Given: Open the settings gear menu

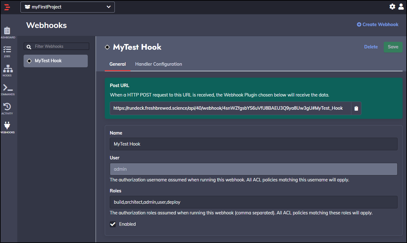Looking at the screenshot, I should click(392, 7).
